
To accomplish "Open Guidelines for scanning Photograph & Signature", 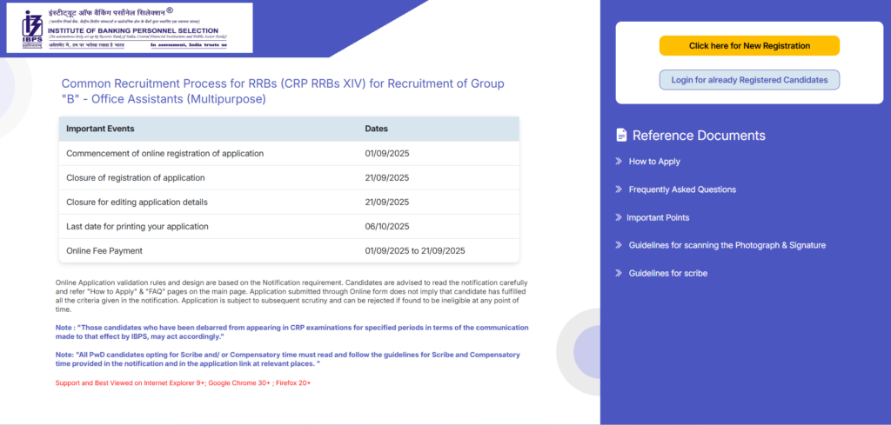I will coord(727,245).
